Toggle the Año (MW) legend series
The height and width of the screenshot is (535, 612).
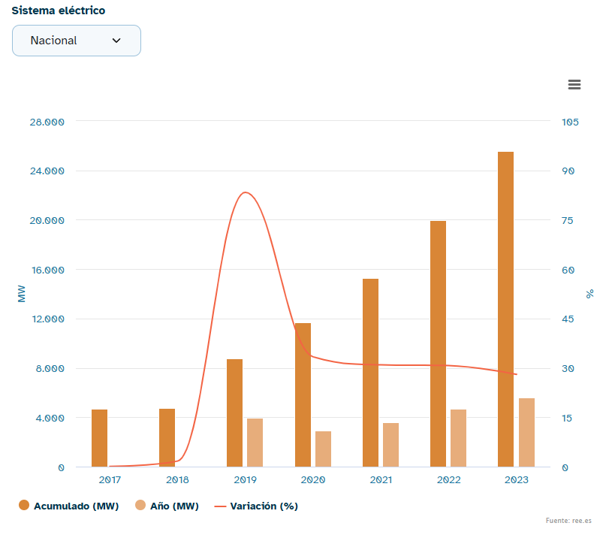coord(167,506)
